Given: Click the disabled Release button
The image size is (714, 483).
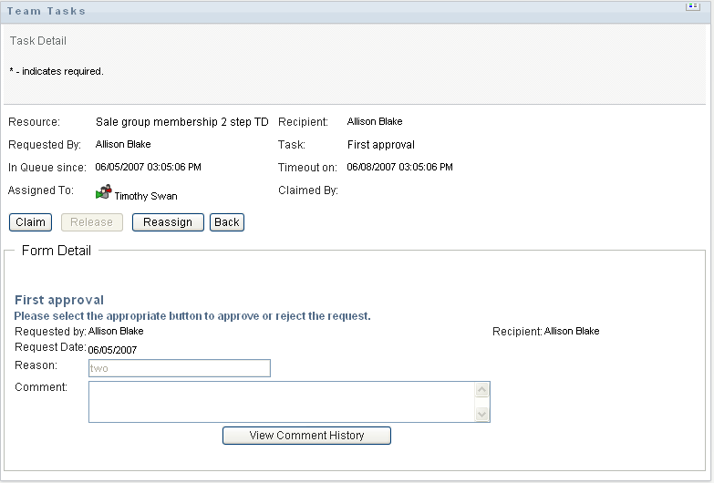Looking at the screenshot, I should point(92,222).
